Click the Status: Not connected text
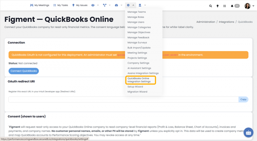This screenshot has width=257, height=141. pyautogui.click(x=23, y=63)
